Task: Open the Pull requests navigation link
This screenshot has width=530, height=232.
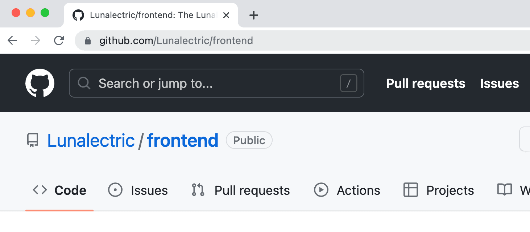Action: [426, 83]
